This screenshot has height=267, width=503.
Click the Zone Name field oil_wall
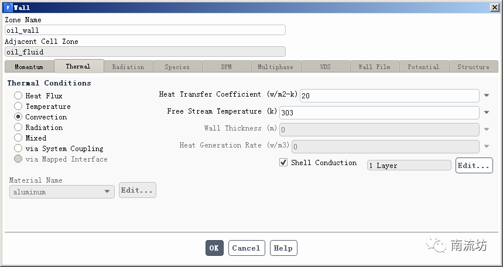tap(145, 30)
